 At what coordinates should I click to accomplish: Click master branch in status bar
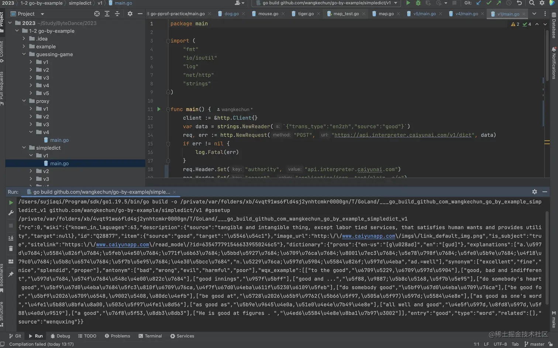[x=534, y=344]
